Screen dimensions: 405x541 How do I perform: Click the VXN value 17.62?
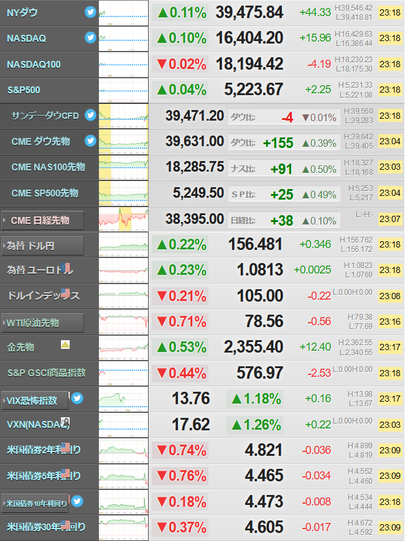pyautogui.click(x=191, y=424)
